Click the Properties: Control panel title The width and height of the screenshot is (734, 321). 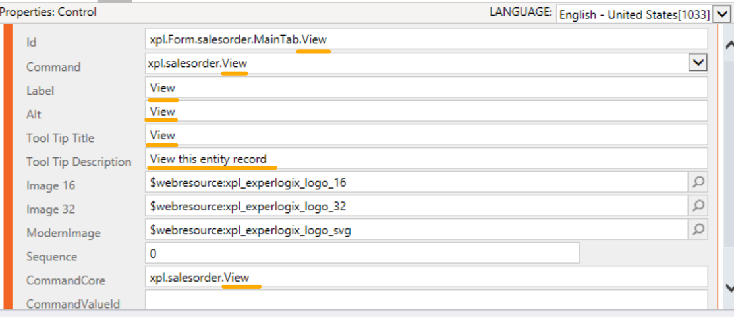tap(48, 12)
